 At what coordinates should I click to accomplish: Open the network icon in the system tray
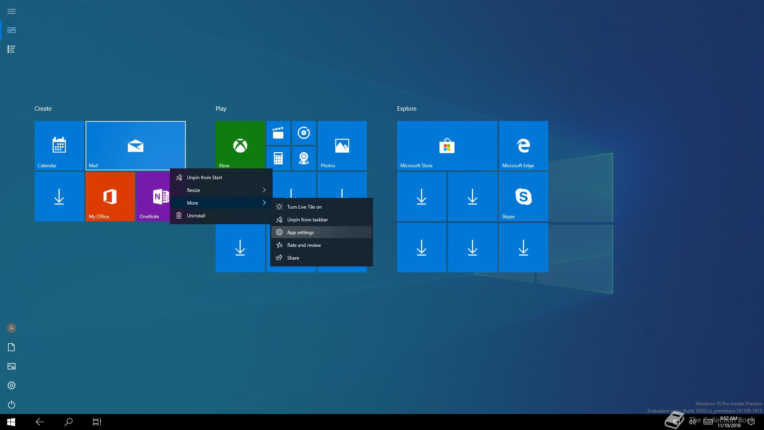point(676,422)
